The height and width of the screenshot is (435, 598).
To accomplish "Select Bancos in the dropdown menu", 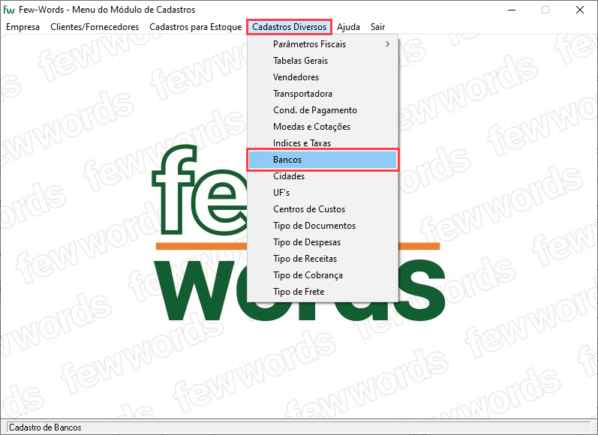I will (323, 160).
